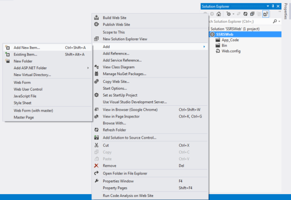
Task: Click the Sync with Active Document icon
Action: [x=239, y=14]
